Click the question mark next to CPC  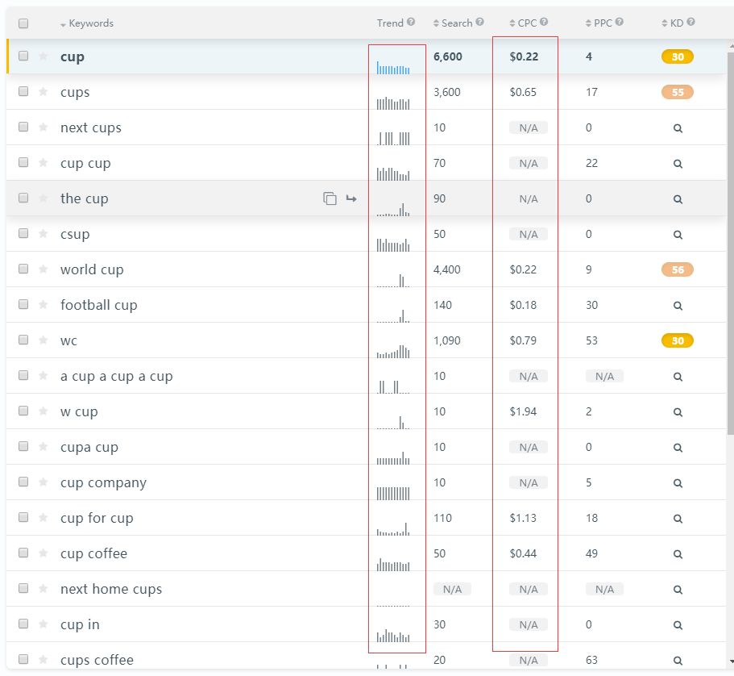pyautogui.click(x=544, y=23)
